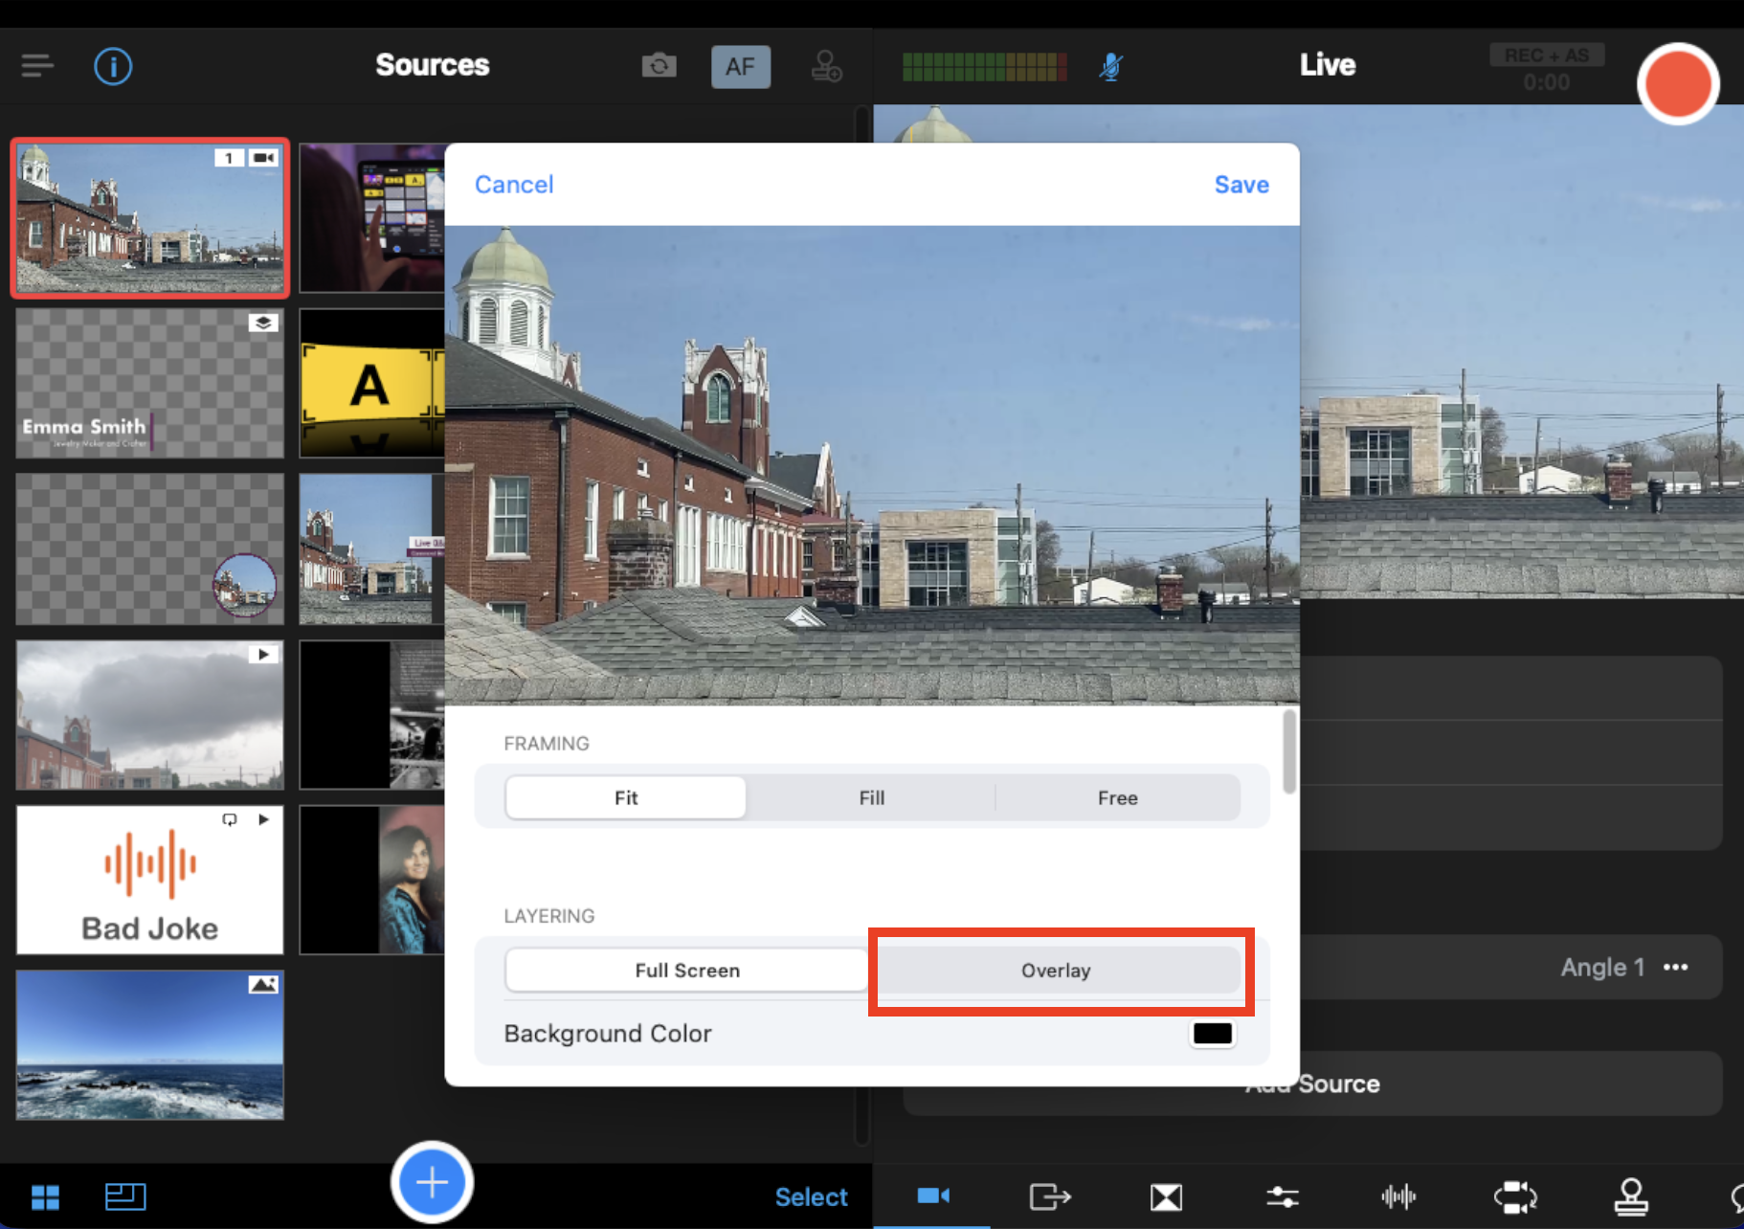Select Fit framing option
This screenshot has height=1229, width=1744.
tap(626, 797)
